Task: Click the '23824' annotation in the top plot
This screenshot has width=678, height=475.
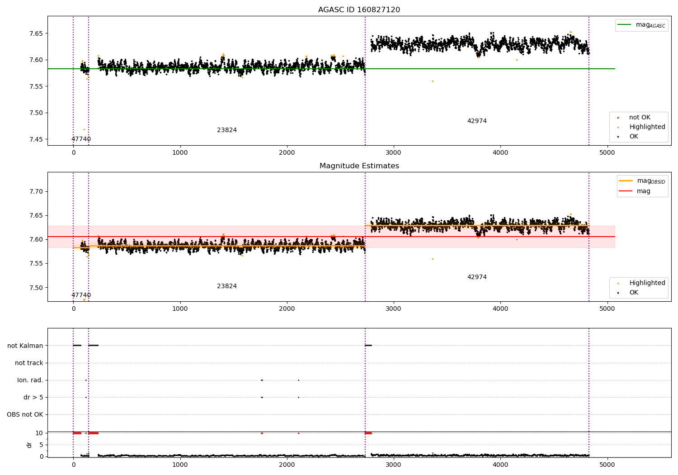Action: pyautogui.click(x=227, y=130)
